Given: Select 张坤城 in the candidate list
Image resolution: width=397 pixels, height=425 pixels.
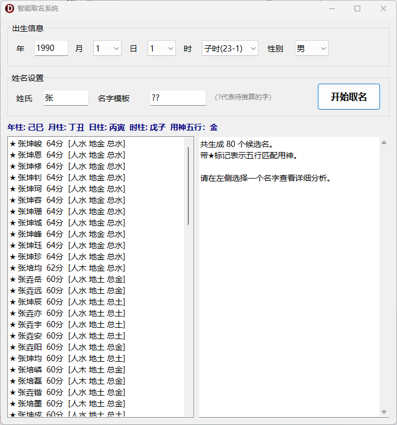Looking at the screenshot, I should [96, 223].
